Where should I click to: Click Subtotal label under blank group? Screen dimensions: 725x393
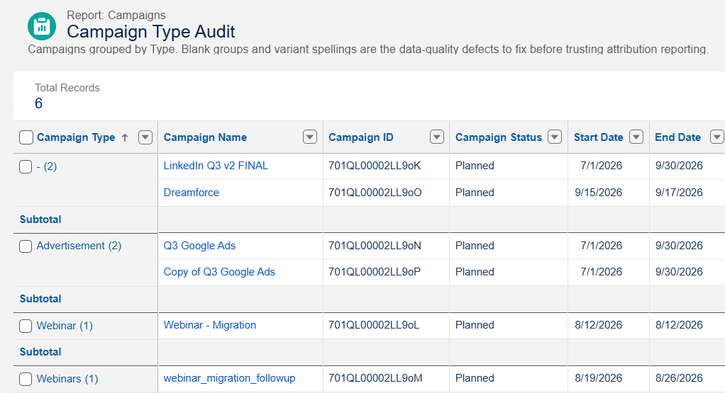40,220
